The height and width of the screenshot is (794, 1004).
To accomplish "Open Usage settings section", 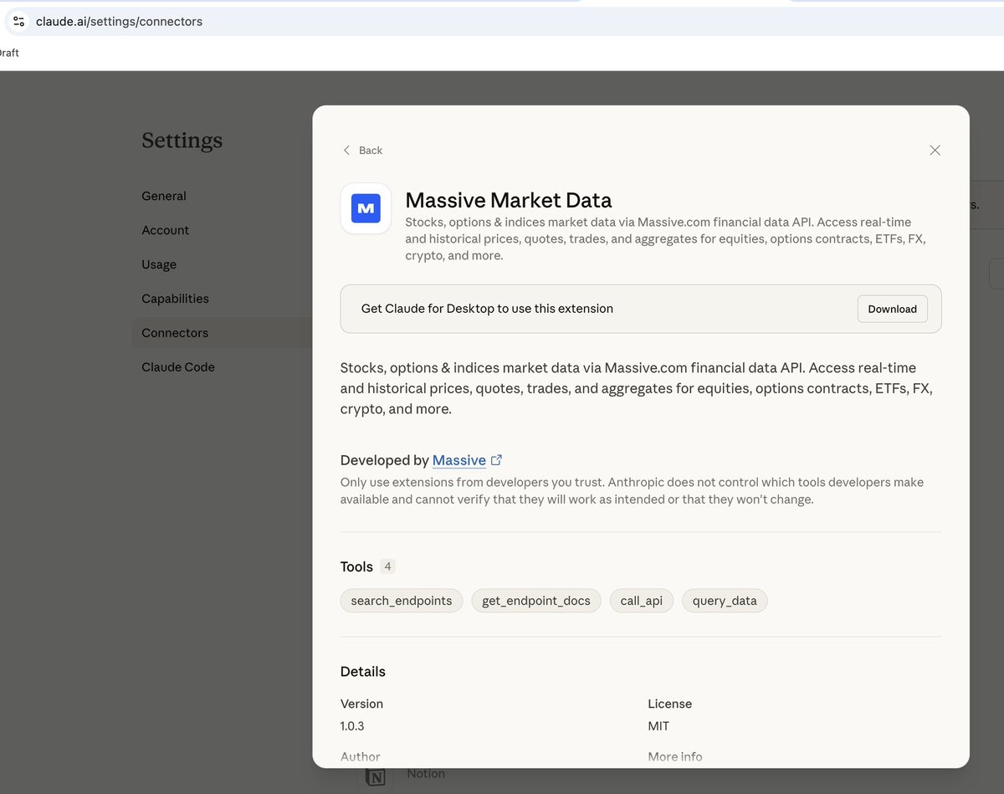I will point(159,264).
